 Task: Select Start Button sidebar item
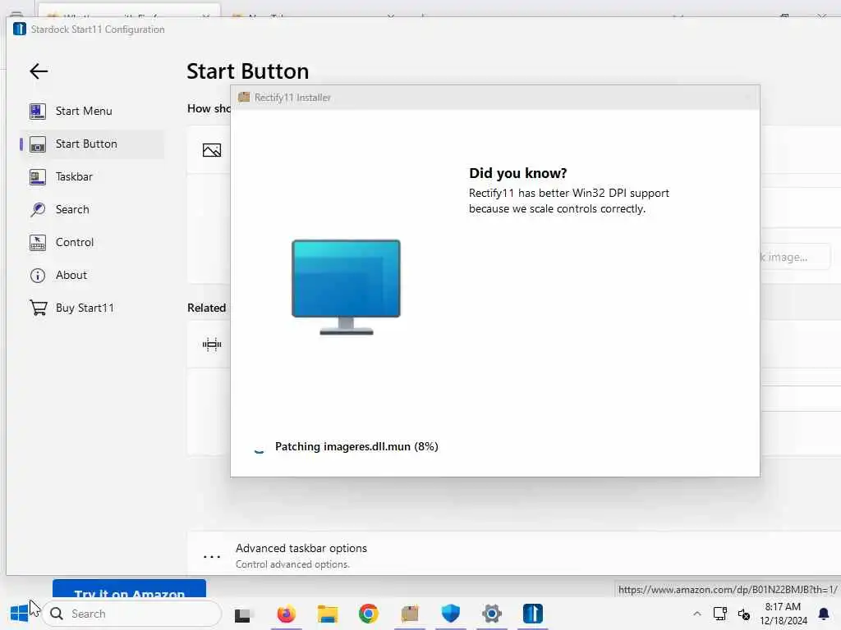tap(91, 144)
